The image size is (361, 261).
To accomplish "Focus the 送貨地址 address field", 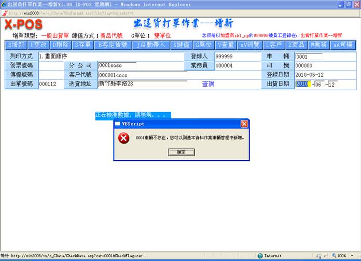I will [142, 84].
